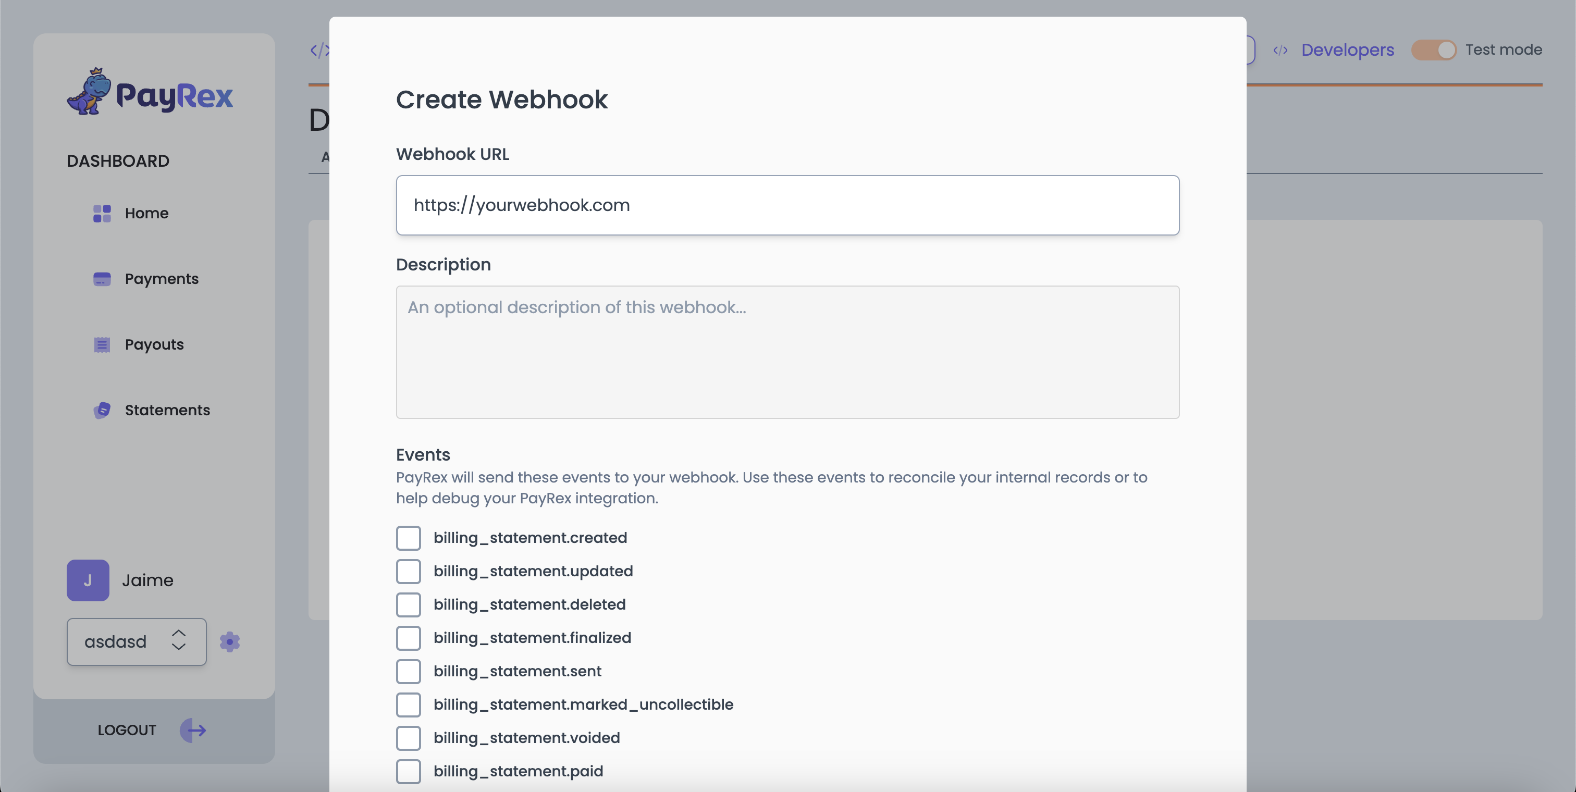The width and height of the screenshot is (1576, 792).
Task: Expand the workspace selector chevrons
Action: click(178, 641)
